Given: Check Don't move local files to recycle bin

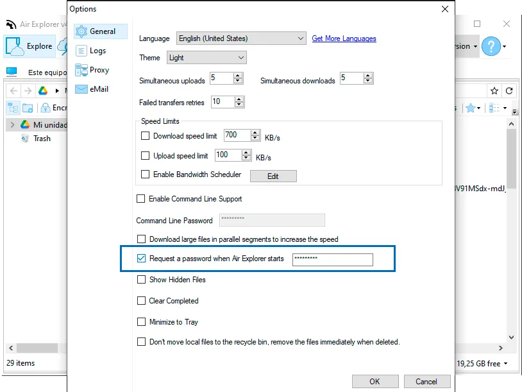Looking at the screenshot, I should [142, 342].
